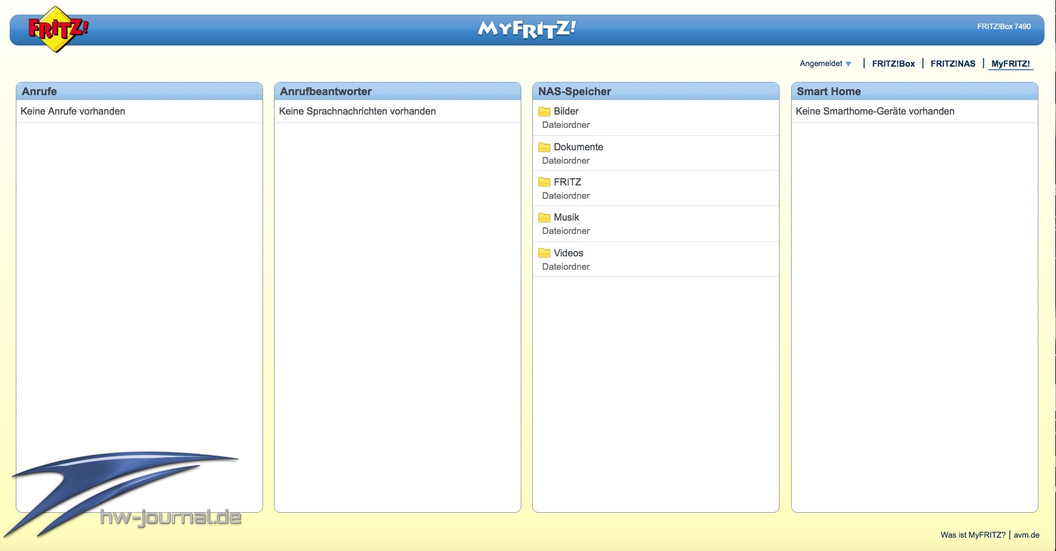Click the Musik folder icon
Viewport: 1056px width, 551px height.
pos(544,217)
